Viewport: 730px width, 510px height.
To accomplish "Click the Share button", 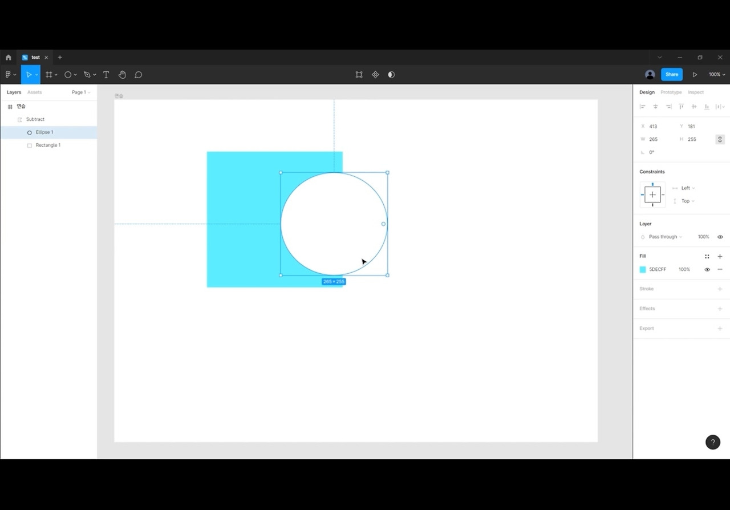I will coord(672,75).
